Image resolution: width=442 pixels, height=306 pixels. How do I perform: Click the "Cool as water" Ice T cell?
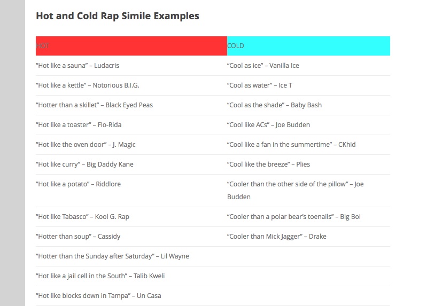click(260, 85)
